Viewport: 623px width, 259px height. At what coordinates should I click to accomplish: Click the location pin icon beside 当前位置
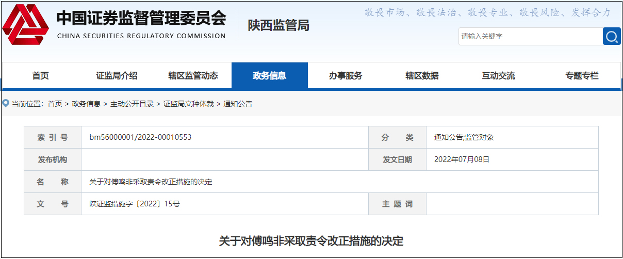tap(6, 103)
